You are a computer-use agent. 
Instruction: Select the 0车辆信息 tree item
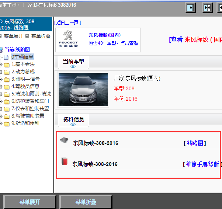click(22, 57)
